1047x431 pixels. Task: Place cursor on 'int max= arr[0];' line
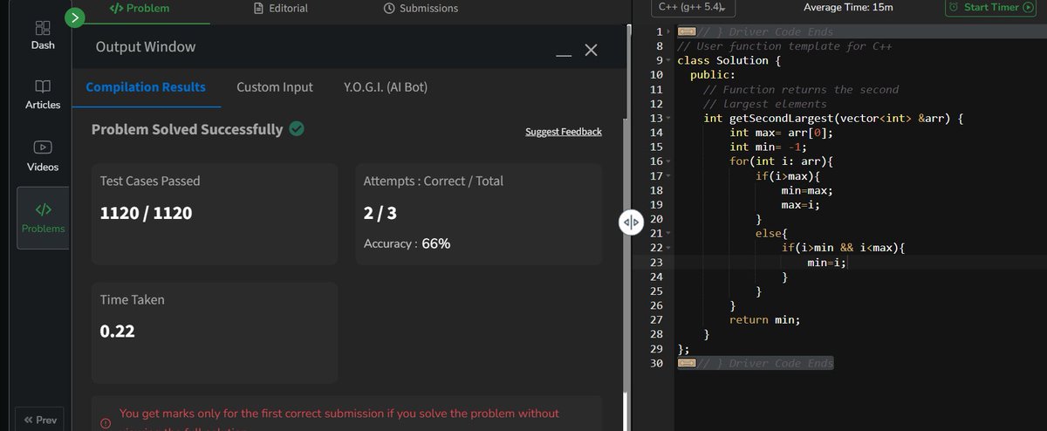pos(781,133)
